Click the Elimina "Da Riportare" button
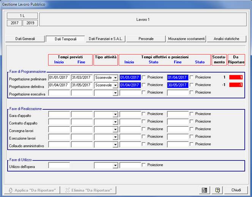The height and width of the screenshot is (197, 252). click(88, 190)
